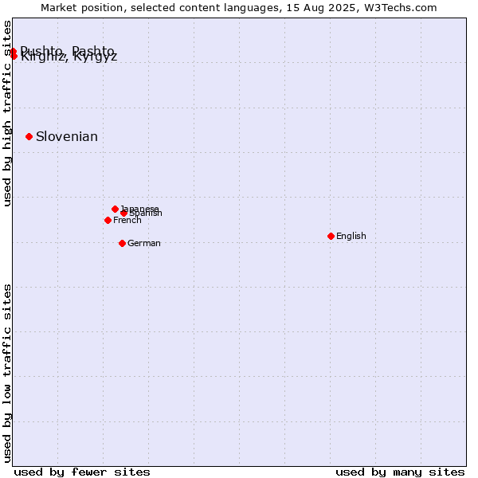The width and height of the screenshot is (478, 478).
Task: Click the chart title mentioning W3Techs.com
Action: point(239,8)
